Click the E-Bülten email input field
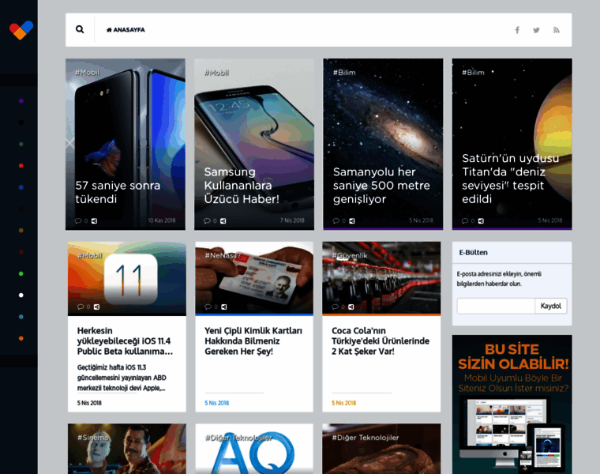The width and height of the screenshot is (600, 474). click(x=496, y=306)
